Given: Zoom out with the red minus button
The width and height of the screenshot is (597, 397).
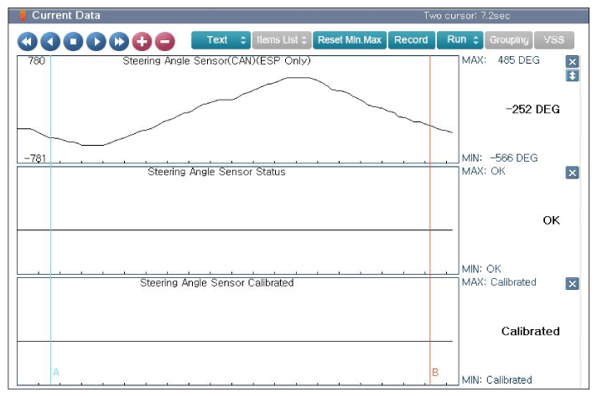Looking at the screenshot, I should coord(165,41).
